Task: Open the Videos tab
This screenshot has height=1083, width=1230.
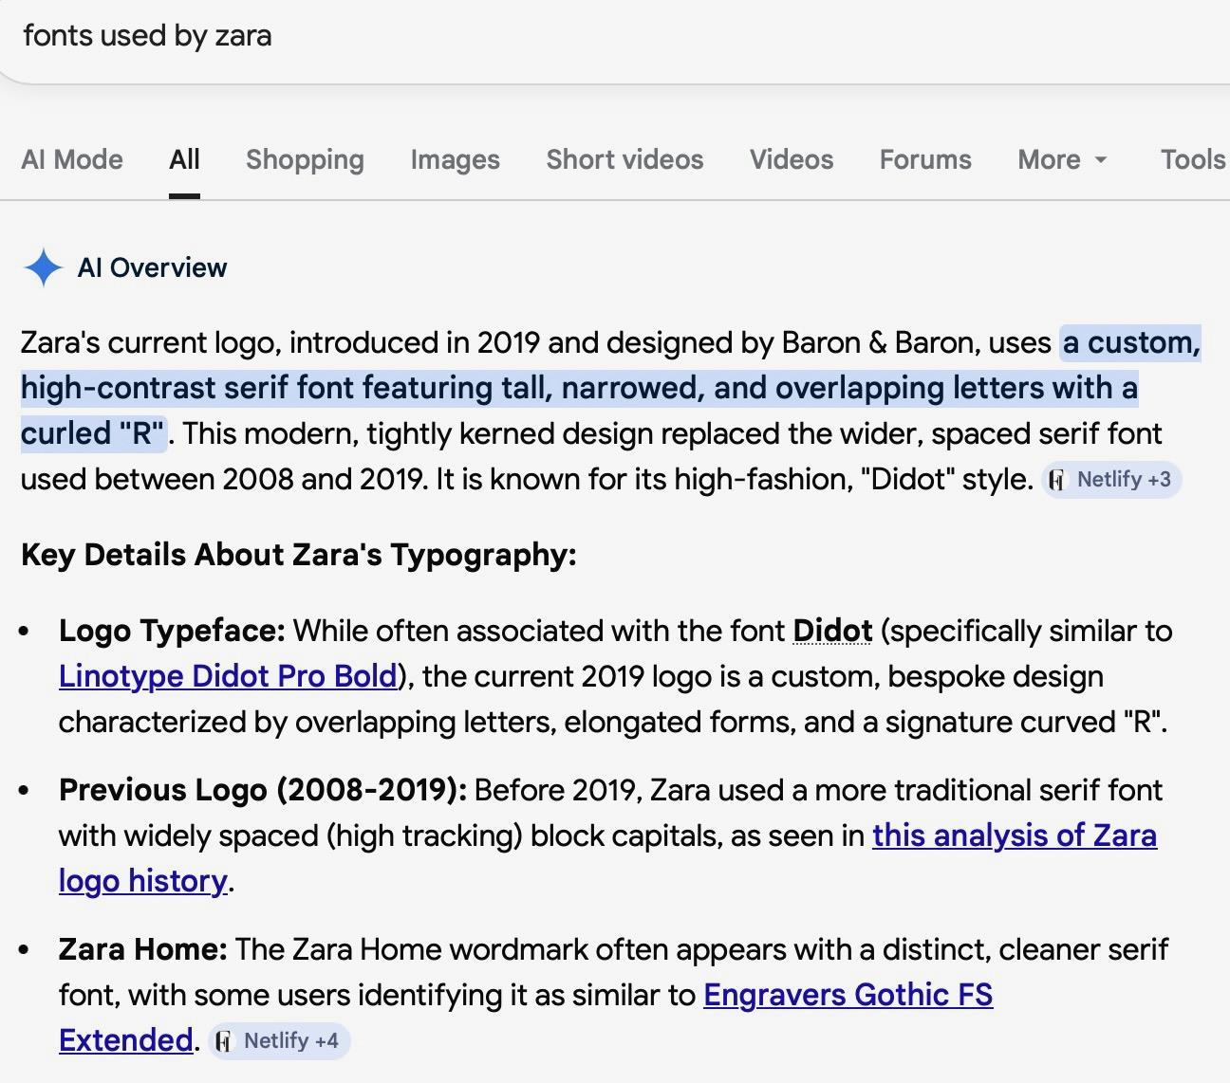Action: pos(792,159)
